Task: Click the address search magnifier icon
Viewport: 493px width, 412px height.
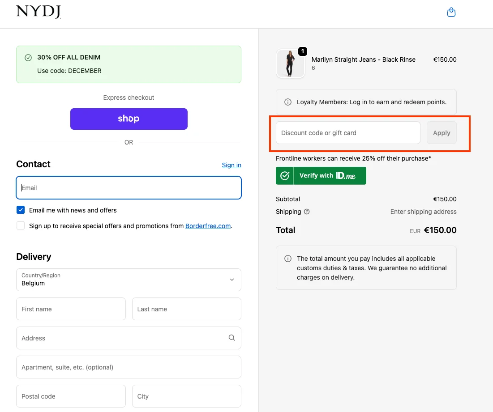Action: [x=231, y=338]
